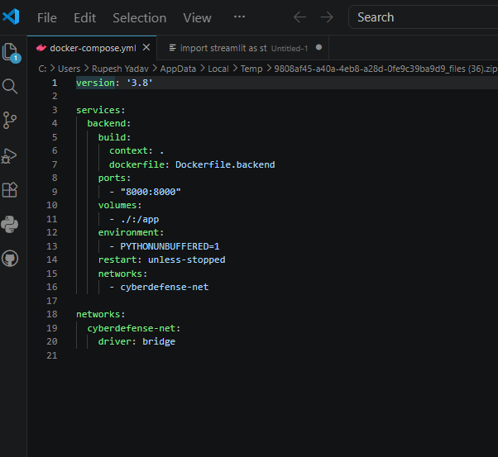Go back with the left arrow
Image resolution: width=498 pixels, height=457 pixels.
coord(299,17)
